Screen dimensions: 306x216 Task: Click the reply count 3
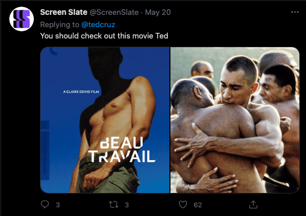click(58, 205)
